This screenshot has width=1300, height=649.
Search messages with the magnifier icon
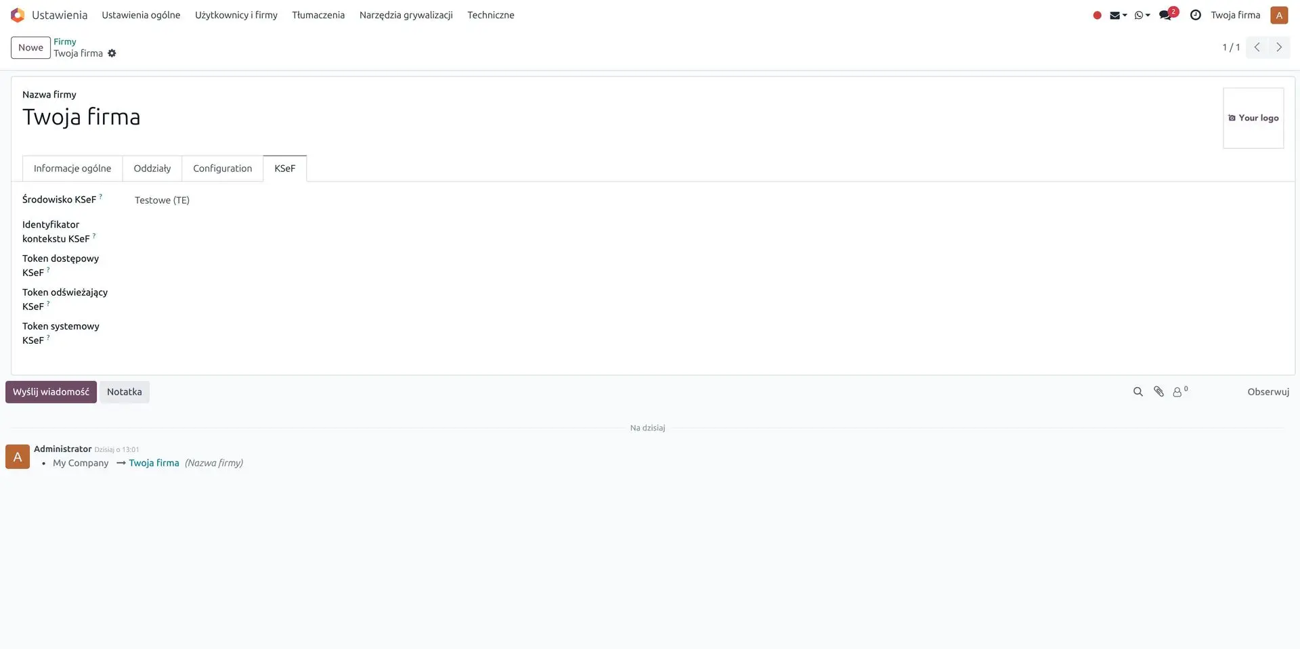[1138, 392]
